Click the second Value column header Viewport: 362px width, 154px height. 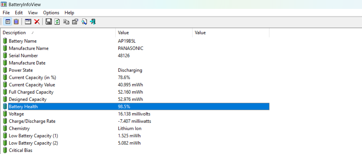tap(231, 33)
